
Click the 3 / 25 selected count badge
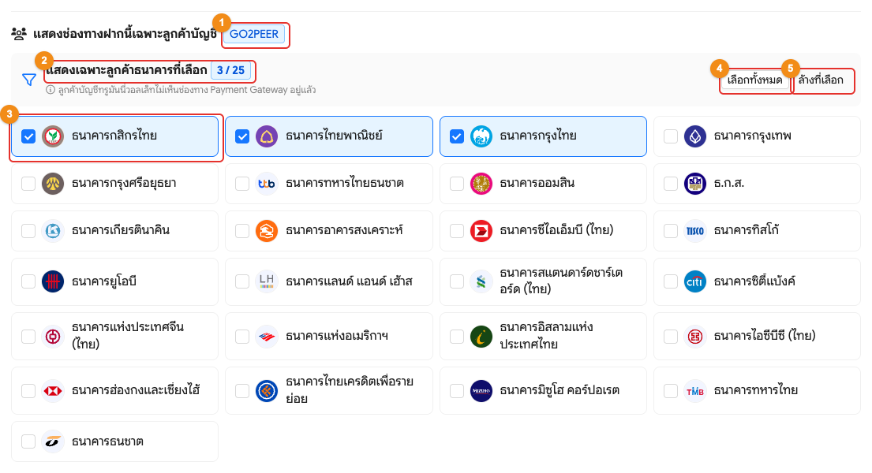230,71
